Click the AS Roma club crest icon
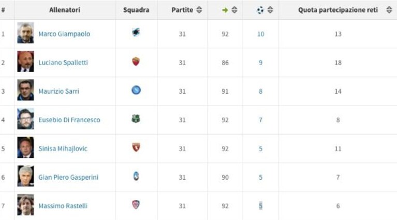This screenshot has height=220, width=397. point(136,61)
